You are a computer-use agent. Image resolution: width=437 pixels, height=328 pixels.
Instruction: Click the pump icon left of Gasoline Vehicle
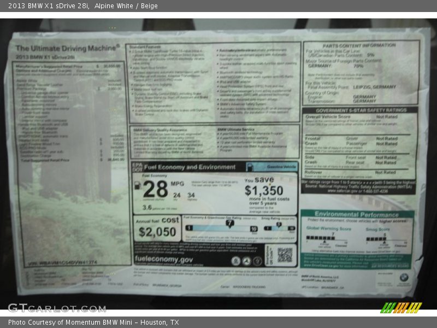(x=250, y=167)
